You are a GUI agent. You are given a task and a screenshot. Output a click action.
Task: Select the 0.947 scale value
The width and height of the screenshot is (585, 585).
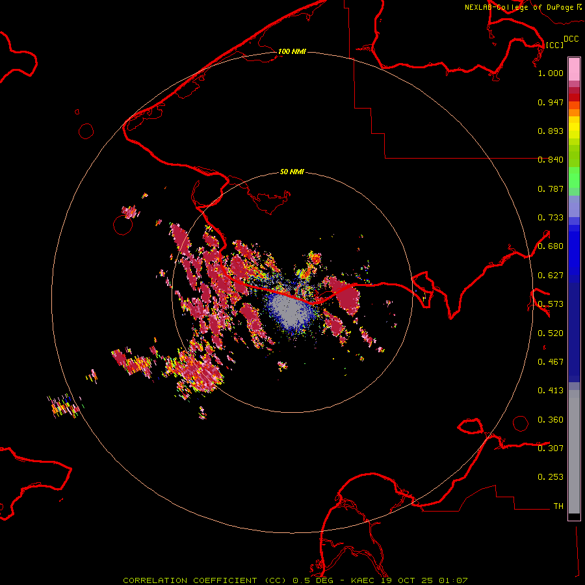point(551,102)
